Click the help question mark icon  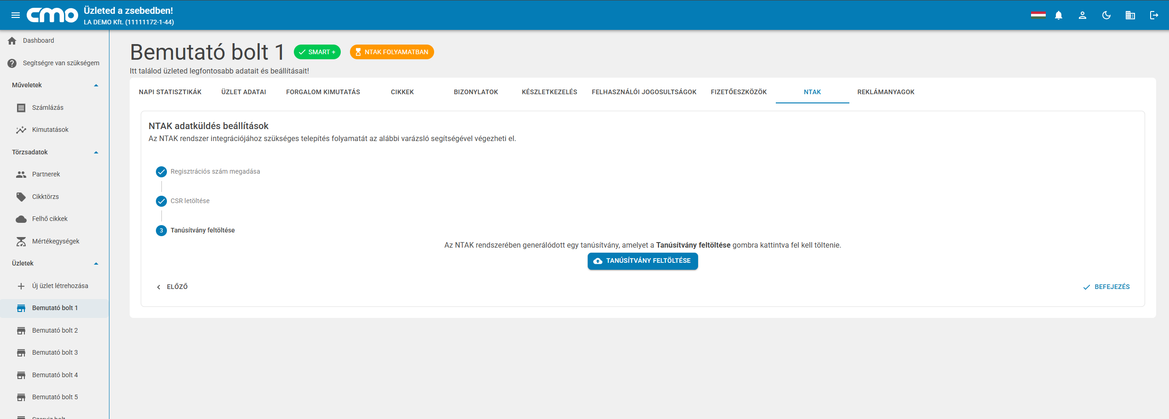pos(12,63)
